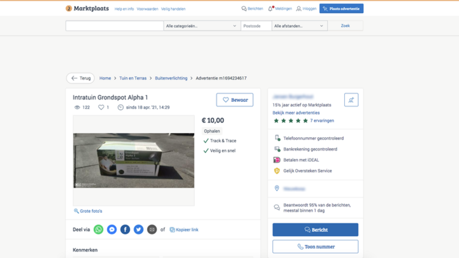
Task: Open the Grondspot product photo
Action: pyautogui.click(x=134, y=160)
